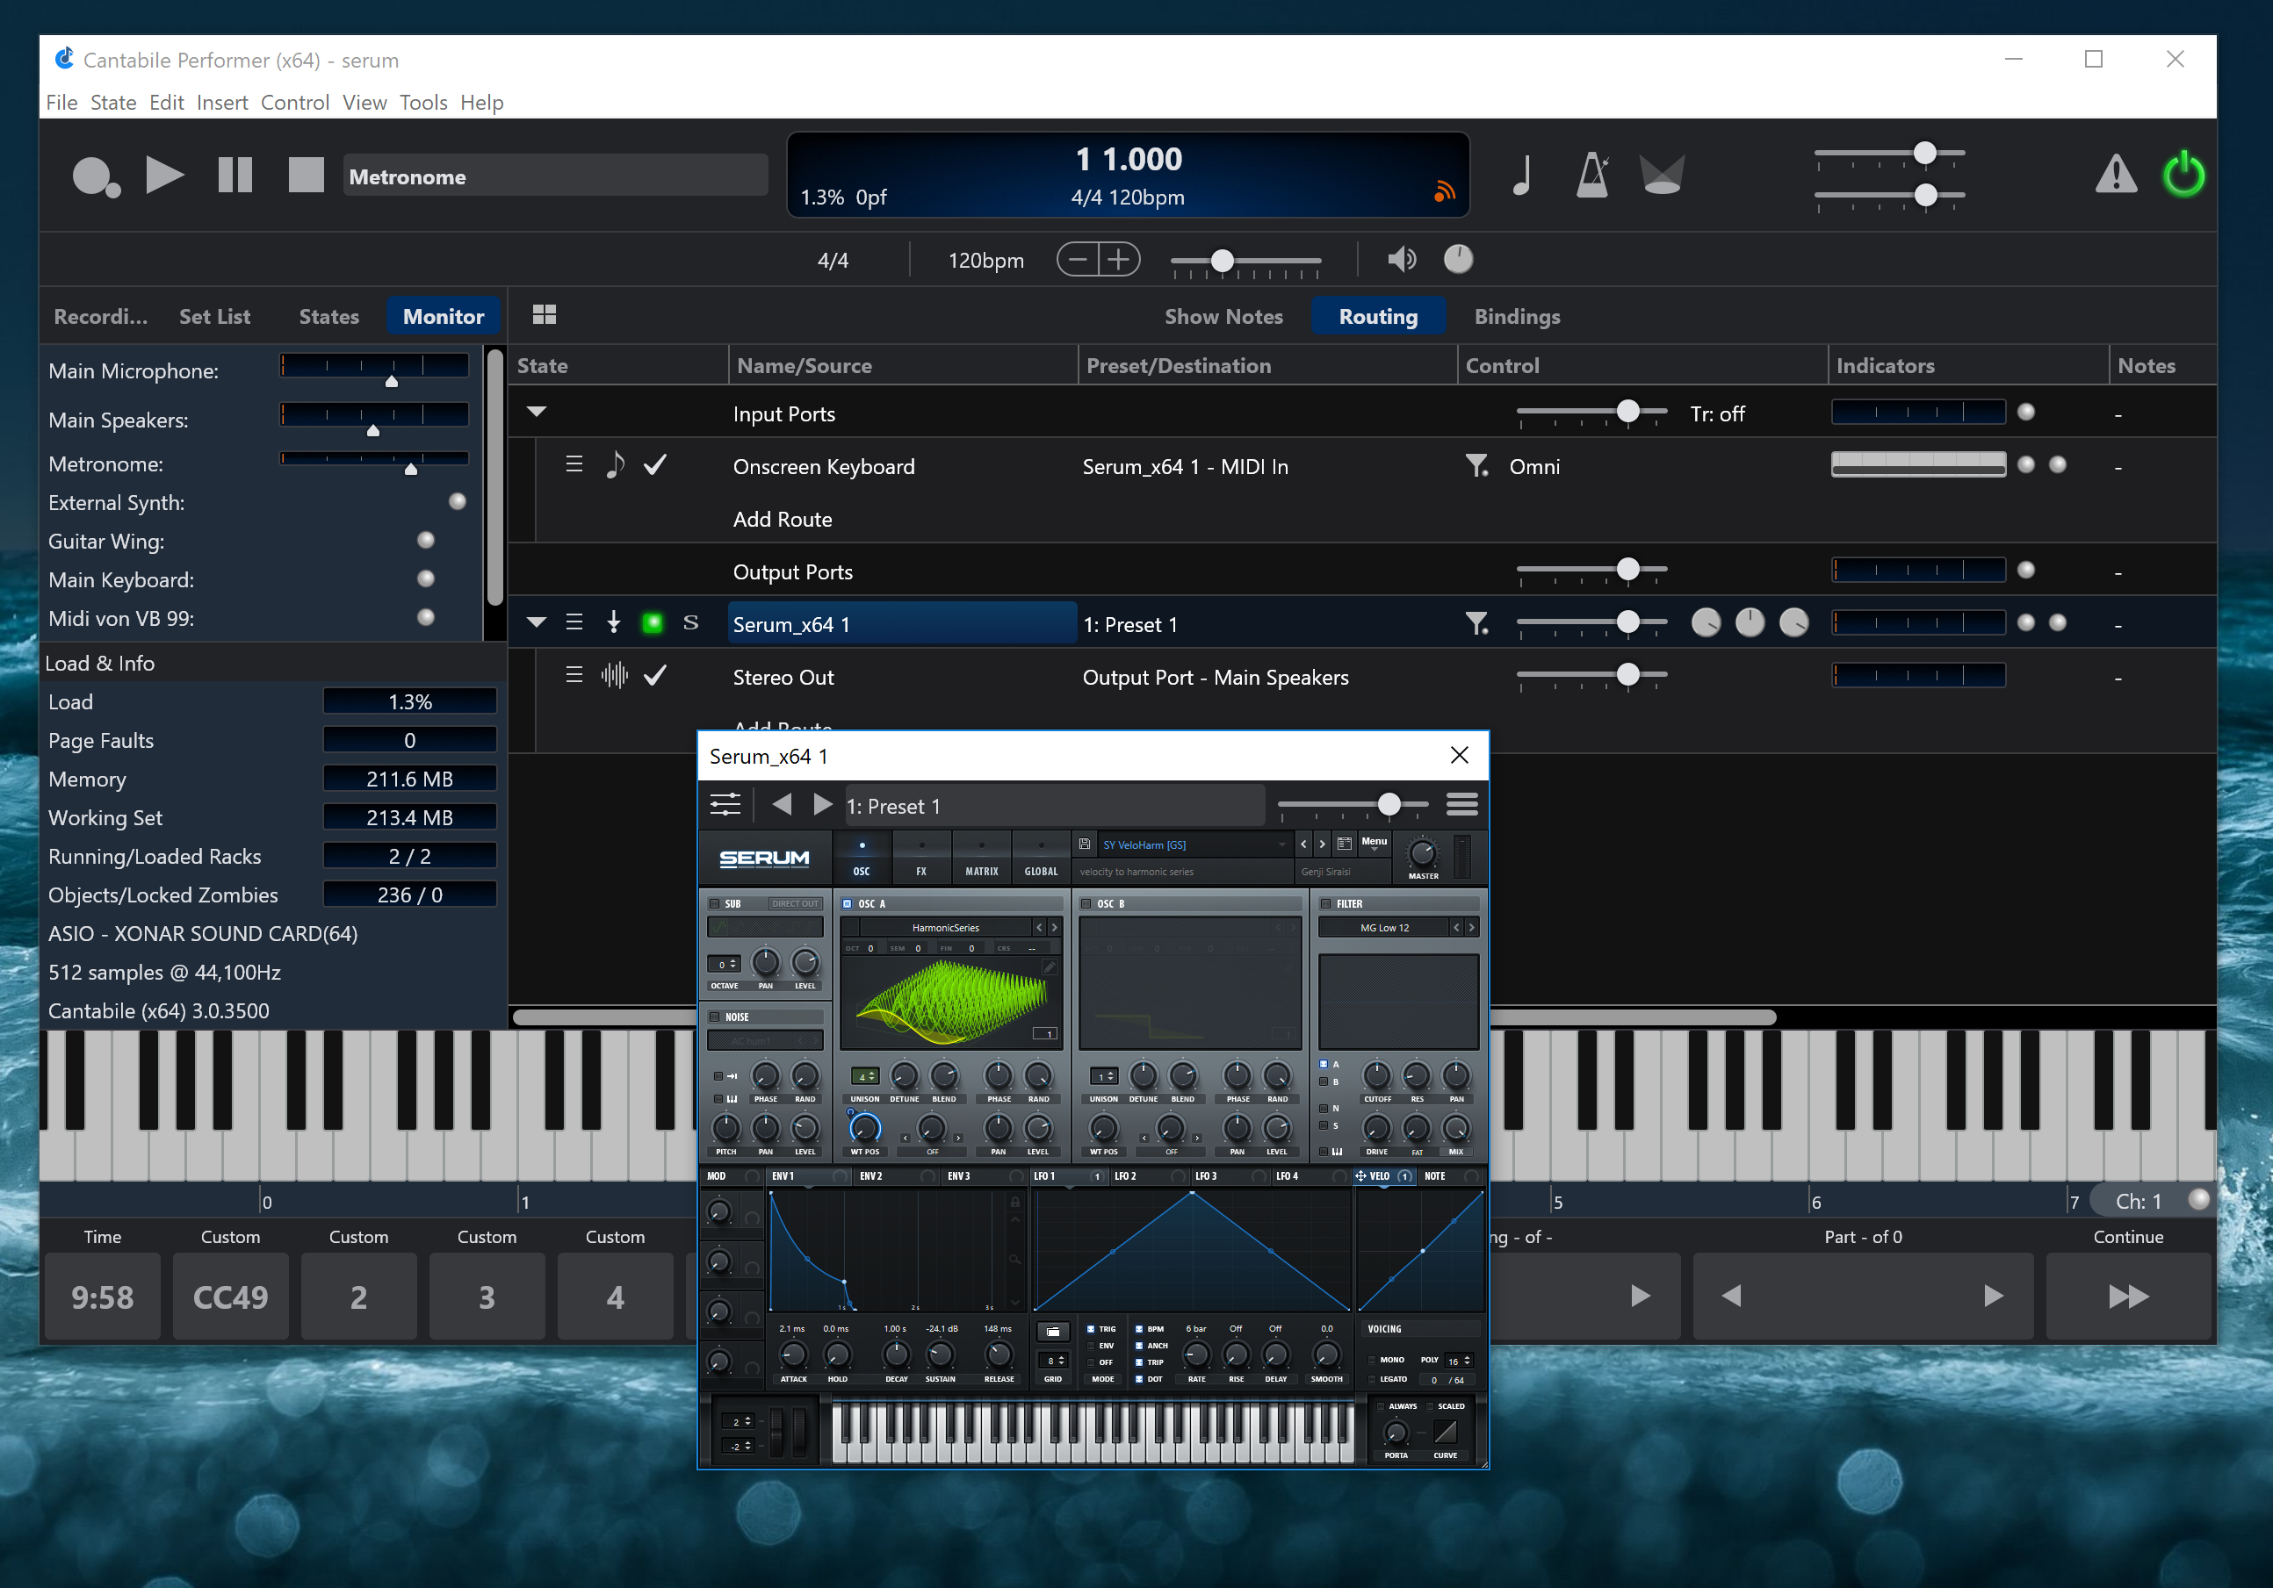
Task: Go to previous preset in Serum_x64 1 window
Action: pyautogui.click(x=781, y=804)
